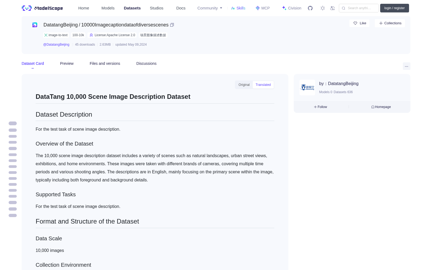Viewport: 432px width, 270px height.
Task: Click the Apache License 2.0 tag
Action: pyautogui.click(x=112, y=35)
